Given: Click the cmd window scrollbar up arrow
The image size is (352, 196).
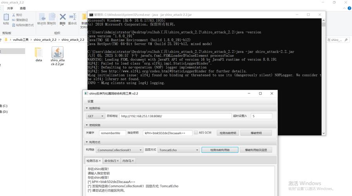Looking at the screenshot, I should pos(323,20).
